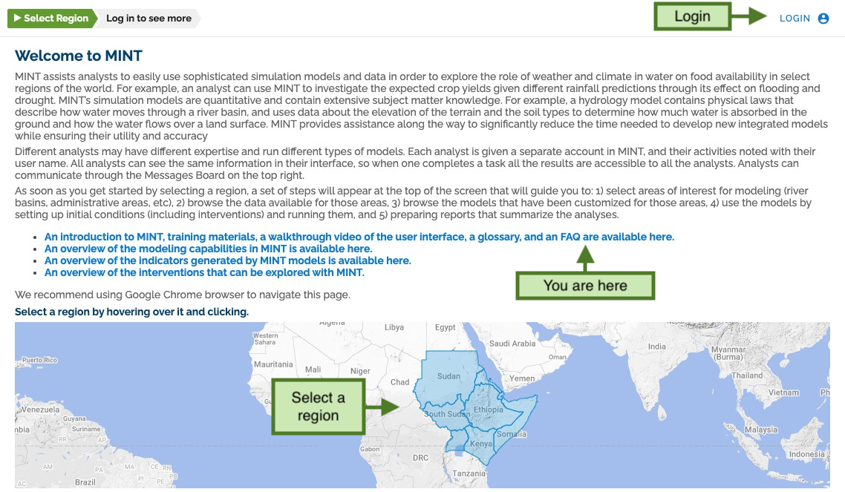The height and width of the screenshot is (492, 845).
Task: Click the Niger label on the map
Action: coord(360,371)
